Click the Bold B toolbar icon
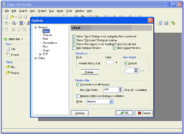Viewport: 184px width, 134px height. click(x=13, y=30)
